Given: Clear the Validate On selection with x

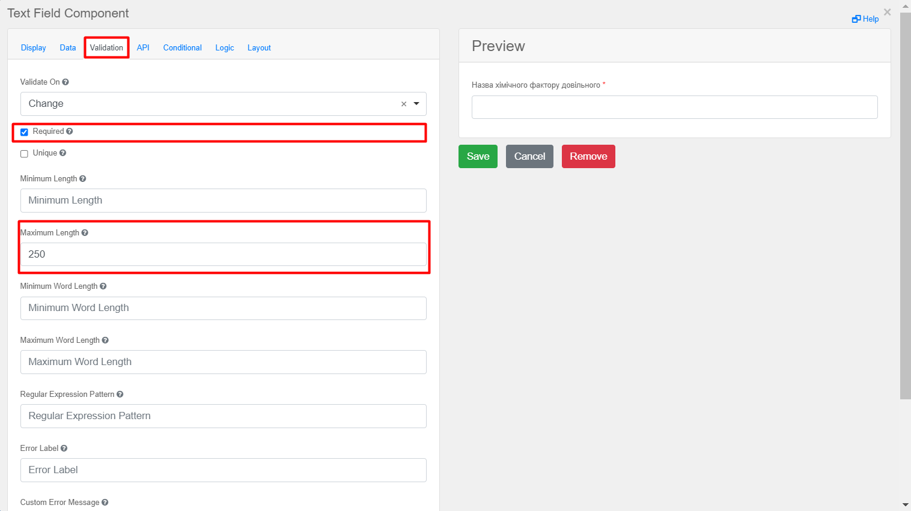Looking at the screenshot, I should pyautogui.click(x=404, y=104).
